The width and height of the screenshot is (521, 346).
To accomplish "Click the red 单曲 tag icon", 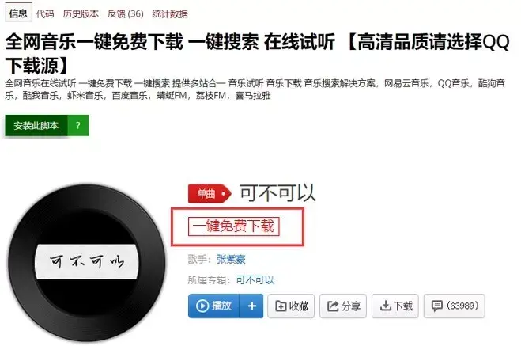I will [x=210, y=194].
